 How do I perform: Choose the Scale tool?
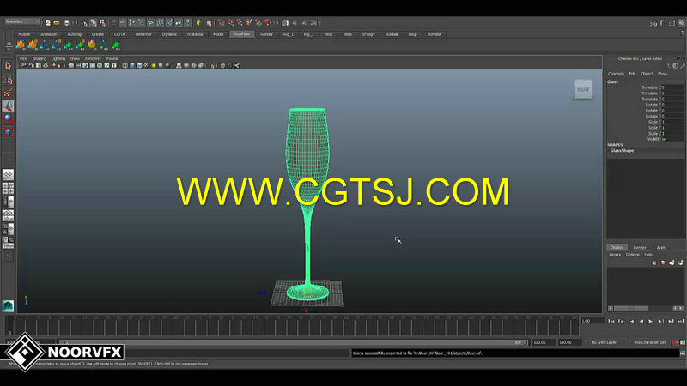point(8,132)
